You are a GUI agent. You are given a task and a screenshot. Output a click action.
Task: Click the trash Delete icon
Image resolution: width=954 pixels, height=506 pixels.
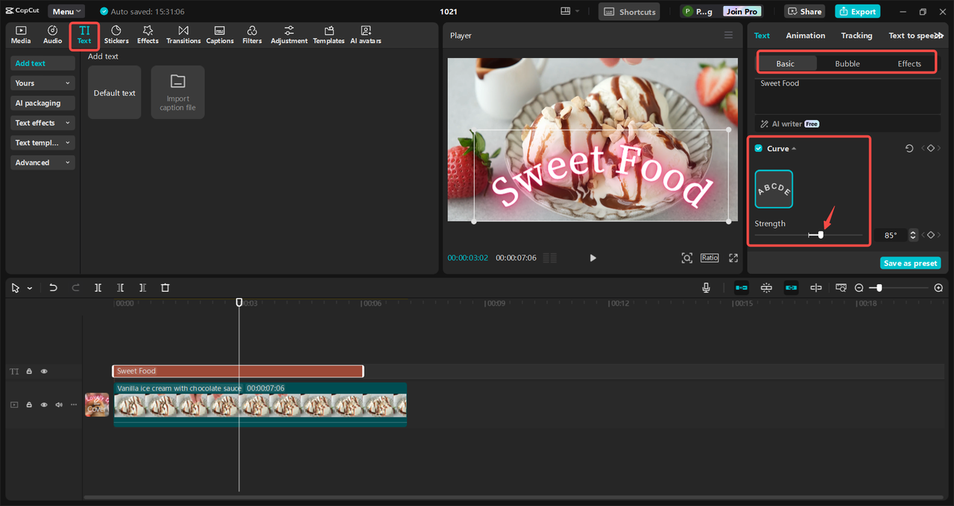165,287
